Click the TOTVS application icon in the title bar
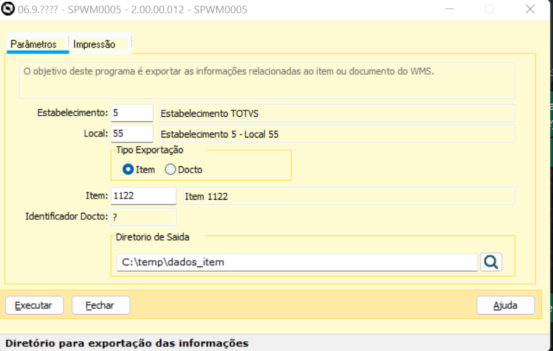 [x=8, y=9]
